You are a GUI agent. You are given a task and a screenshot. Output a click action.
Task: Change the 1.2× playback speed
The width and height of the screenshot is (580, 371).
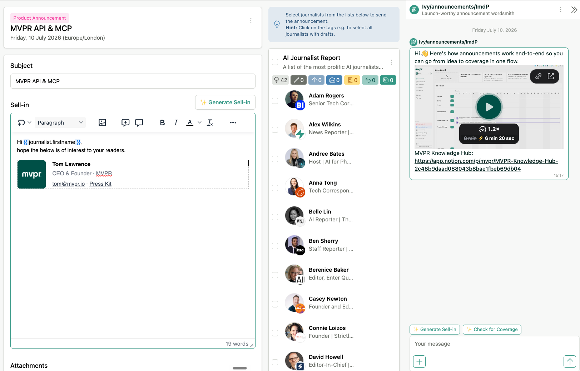pos(489,129)
